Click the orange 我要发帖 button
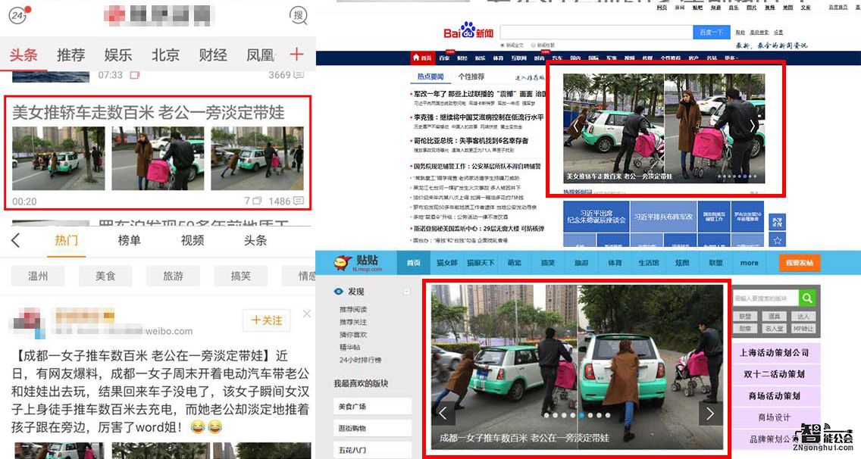861x459 pixels. [x=799, y=262]
